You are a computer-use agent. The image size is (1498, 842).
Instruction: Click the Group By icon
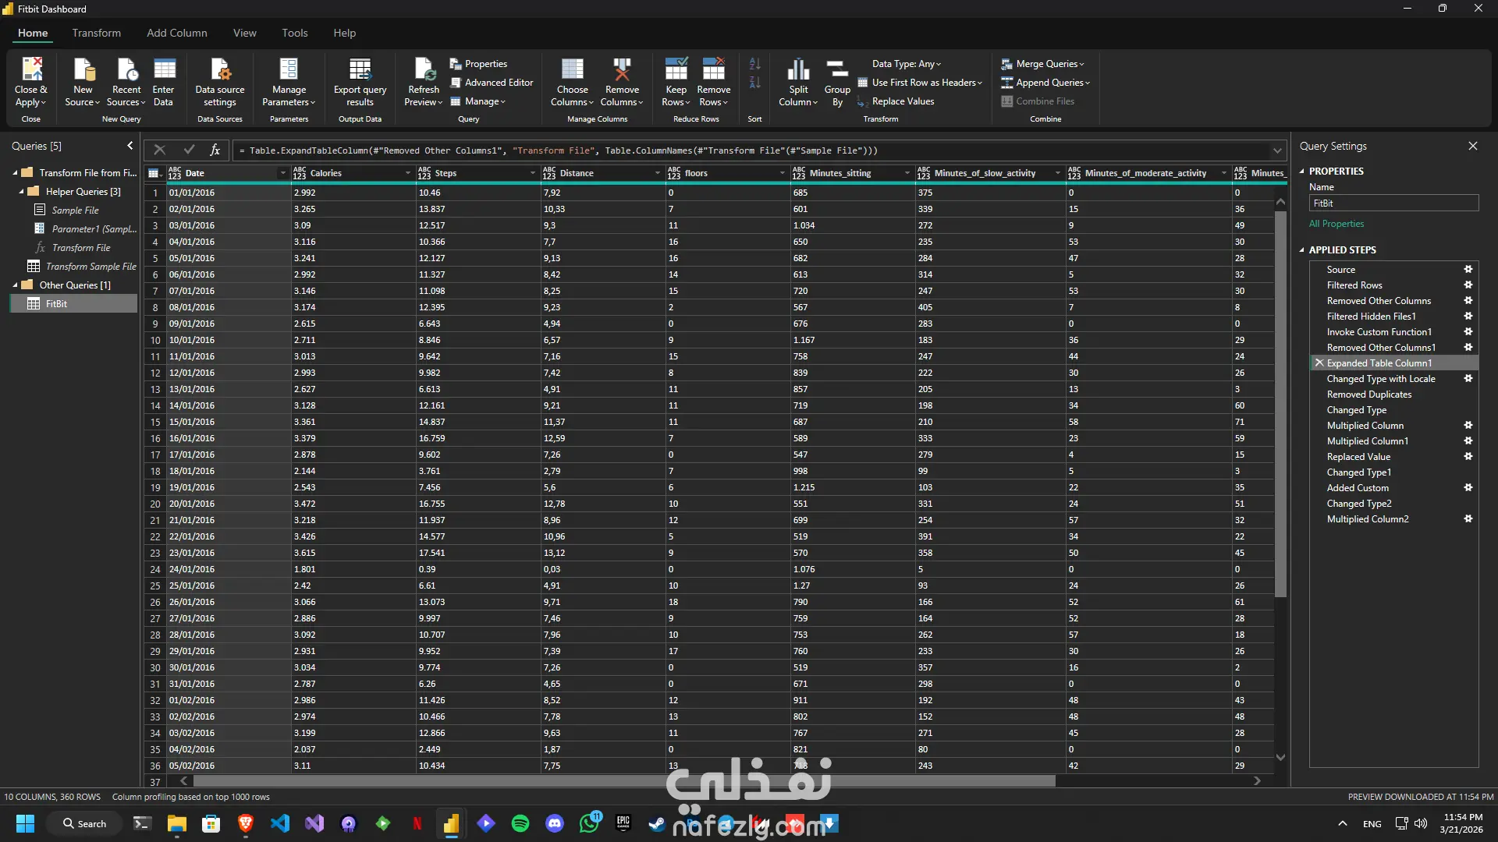(x=837, y=70)
